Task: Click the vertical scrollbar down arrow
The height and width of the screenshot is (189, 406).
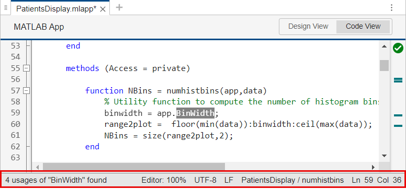Action: click(x=384, y=156)
